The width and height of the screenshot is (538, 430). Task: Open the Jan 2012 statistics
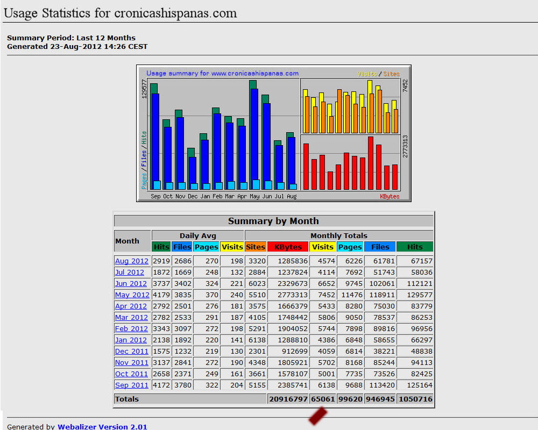point(131,340)
